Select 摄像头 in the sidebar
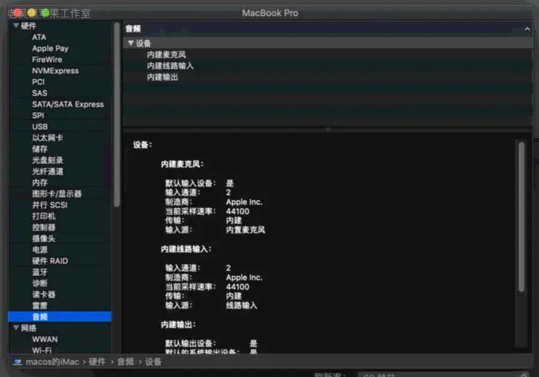The width and height of the screenshot is (539, 377). click(44, 238)
